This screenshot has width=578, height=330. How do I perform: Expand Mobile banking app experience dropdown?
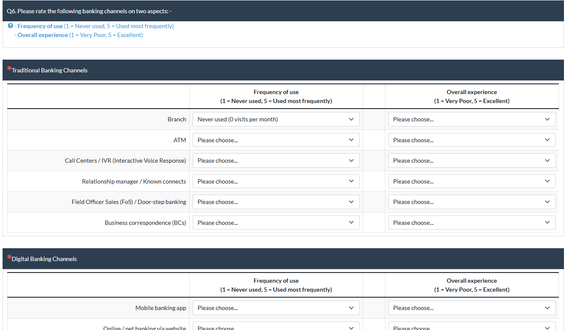[x=472, y=308]
